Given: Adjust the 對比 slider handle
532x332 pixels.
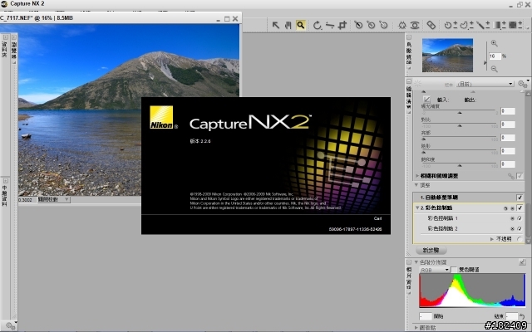Looking at the screenshot, I should pos(460,125).
